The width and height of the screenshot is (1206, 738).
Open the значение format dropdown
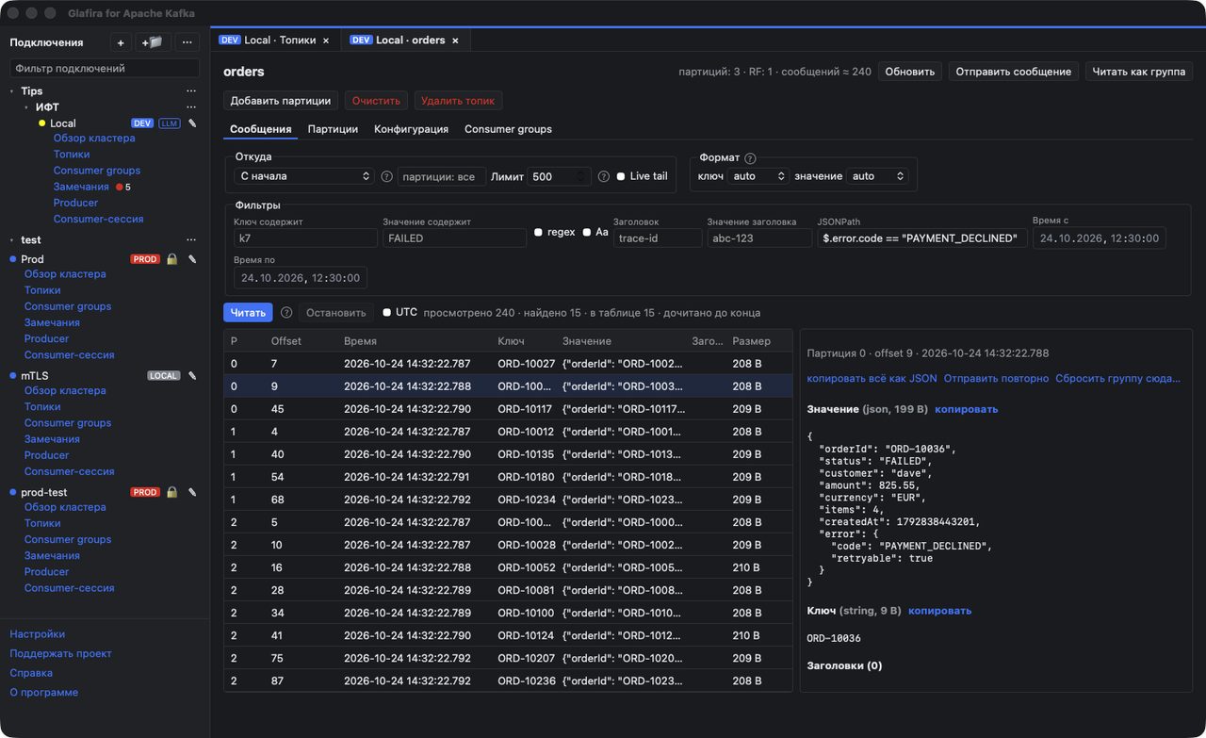point(877,176)
